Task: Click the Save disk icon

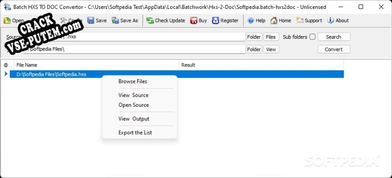Action: coord(90,21)
